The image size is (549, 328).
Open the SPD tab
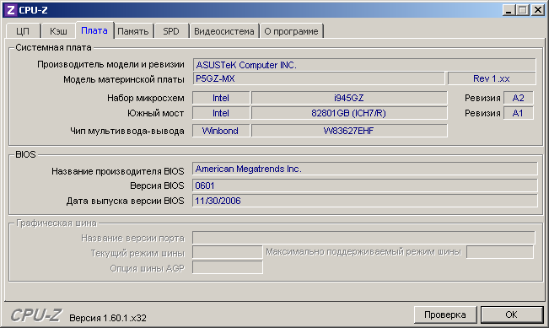[171, 31]
